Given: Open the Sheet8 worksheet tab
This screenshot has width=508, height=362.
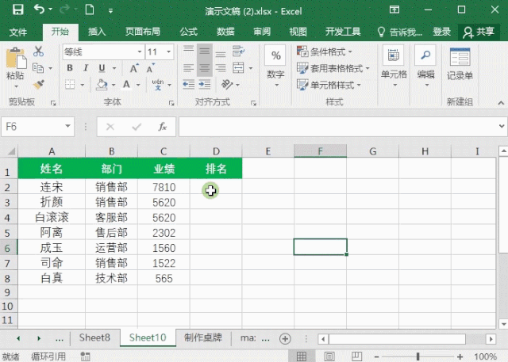Looking at the screenshot, I should pyautogui.click(x=94, y=337).
